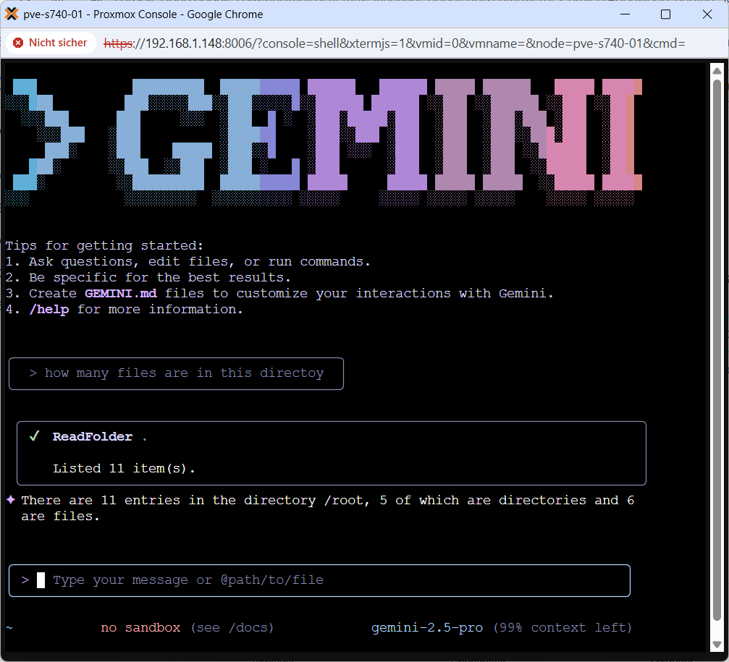Viewport: 729px width, 662px height.
Task: Click the scrollbar up arrow
Action: [717, 70]
